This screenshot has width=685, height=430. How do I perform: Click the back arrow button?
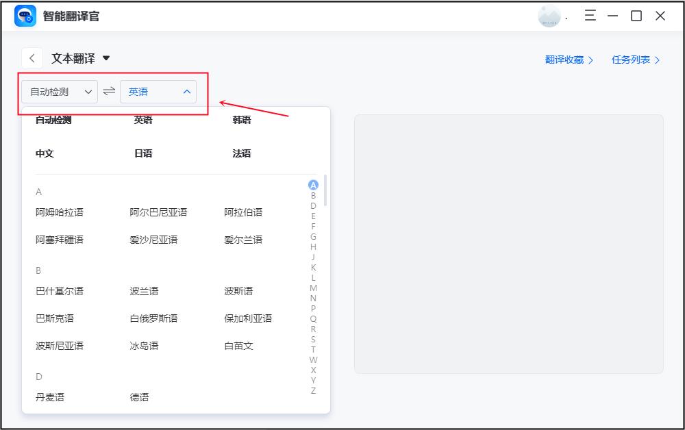[x=32, y=59]
